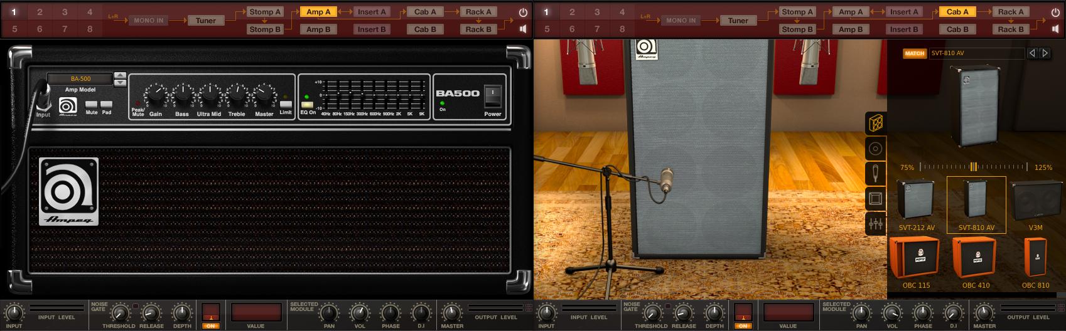The height and width of the screenshot is (331, 1066).
Task: Select preset slot 3 in the right window
Action: coord(597,12)
